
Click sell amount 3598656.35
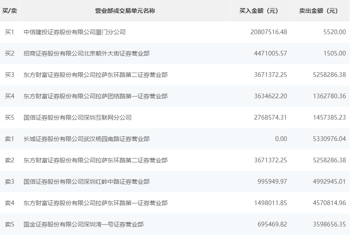pos(329,224)
